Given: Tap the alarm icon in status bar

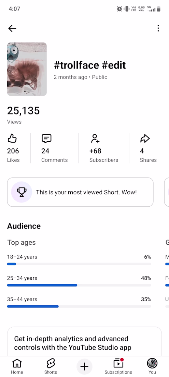Looking at the screenshot, I should click(119, 9).
